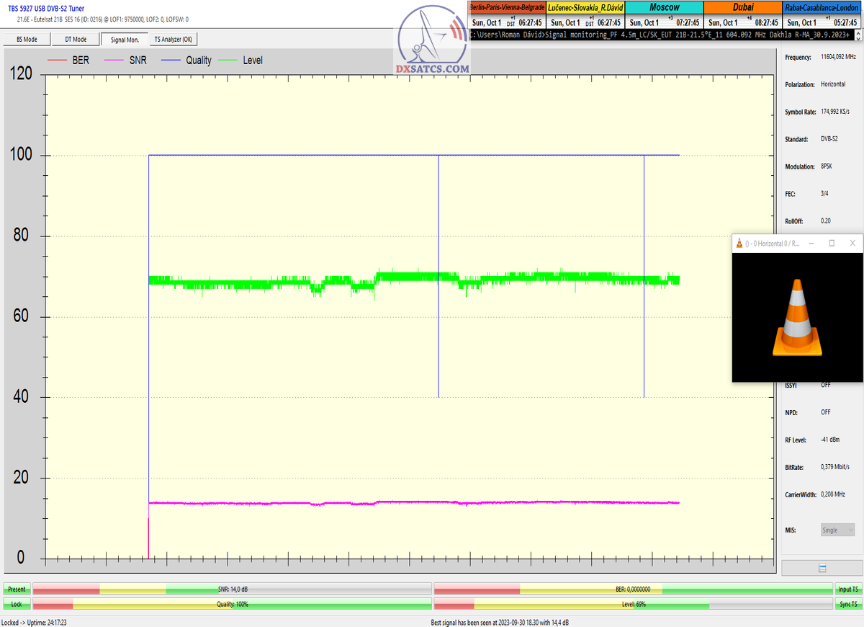Click the Sync TS indicator
864x627 pixels.
point(847,604)
